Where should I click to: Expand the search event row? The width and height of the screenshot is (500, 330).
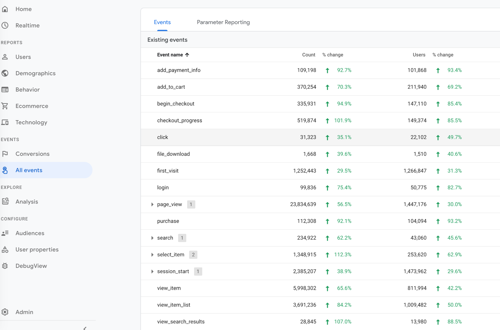(152, 238)
